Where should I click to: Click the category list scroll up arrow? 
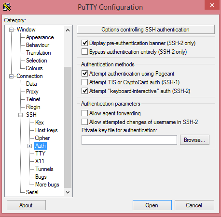68,30
